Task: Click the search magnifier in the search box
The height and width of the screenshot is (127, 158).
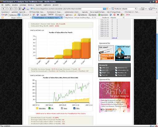Action: pos(136,9)
